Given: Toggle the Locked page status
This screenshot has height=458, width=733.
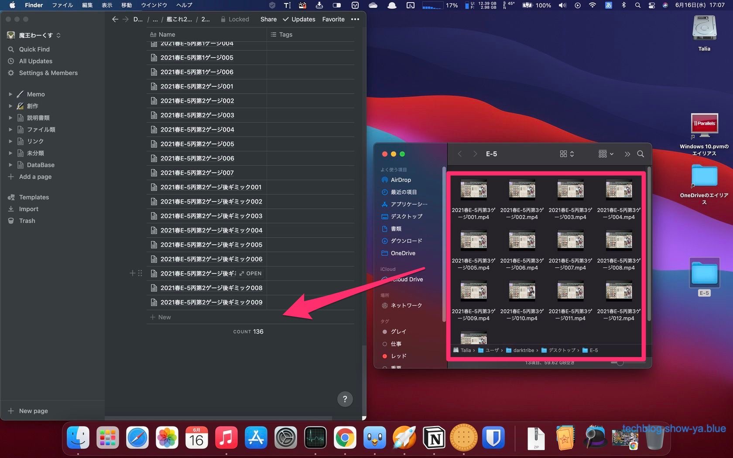Looking at the screenshot, I should click(x=235, y=19).
